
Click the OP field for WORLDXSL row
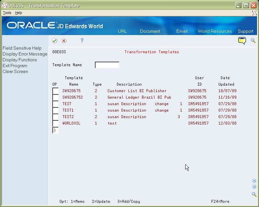coord(56,123)
